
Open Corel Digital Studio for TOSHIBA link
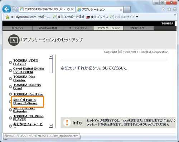click(29, 70)
